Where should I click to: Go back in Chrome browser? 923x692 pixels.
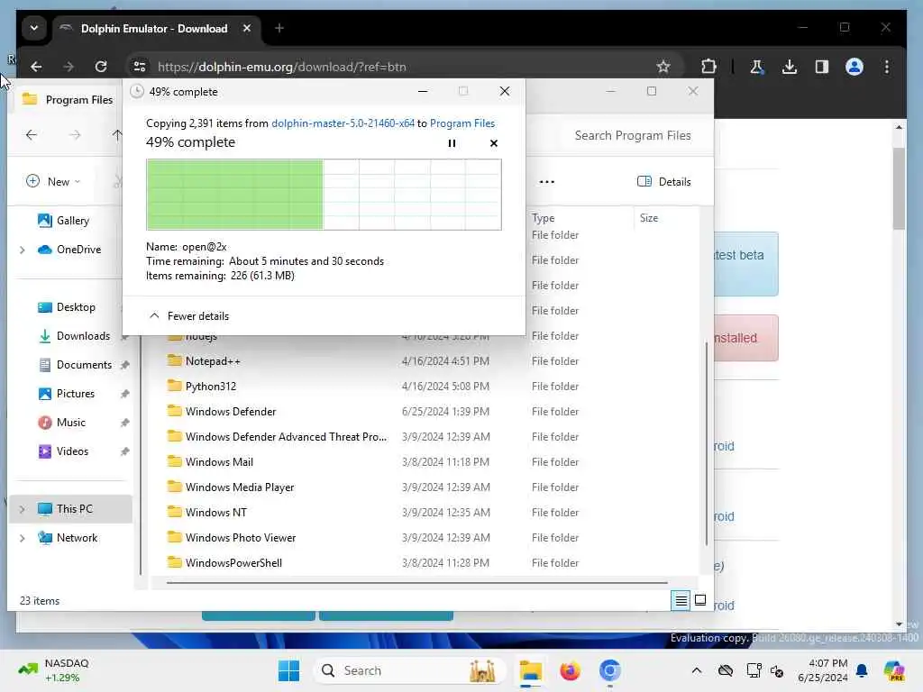(x=36, y=67)
